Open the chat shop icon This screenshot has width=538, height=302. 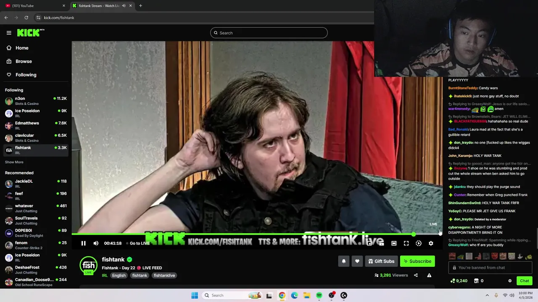point(476,281)
